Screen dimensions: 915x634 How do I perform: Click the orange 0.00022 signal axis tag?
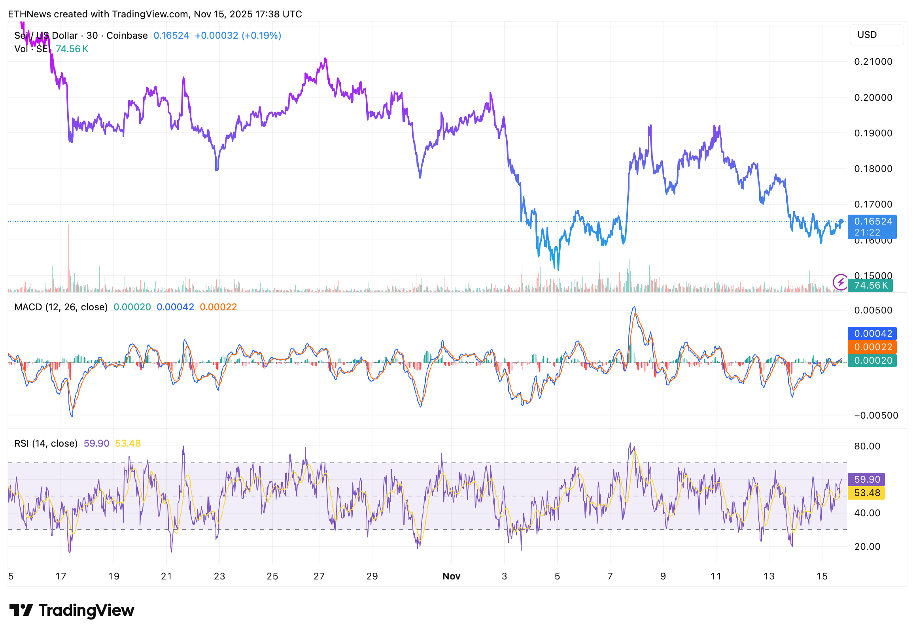coord(872,347)
